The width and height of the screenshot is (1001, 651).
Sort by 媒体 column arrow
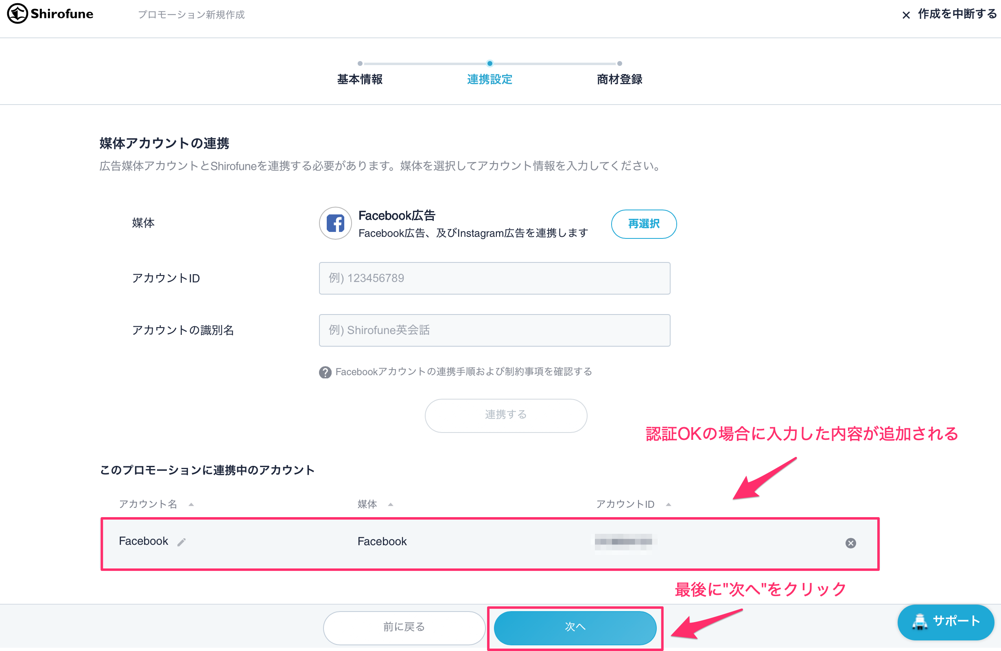point(391,504)
